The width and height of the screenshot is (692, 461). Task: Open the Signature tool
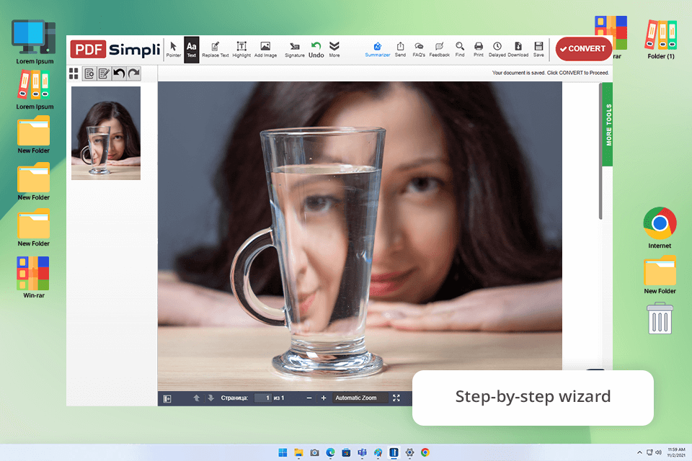point(294,50)
